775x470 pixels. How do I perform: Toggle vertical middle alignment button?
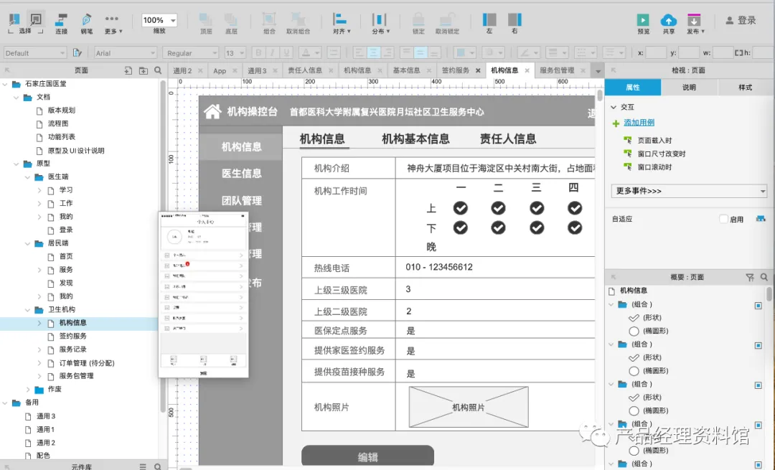click(420, 52)
